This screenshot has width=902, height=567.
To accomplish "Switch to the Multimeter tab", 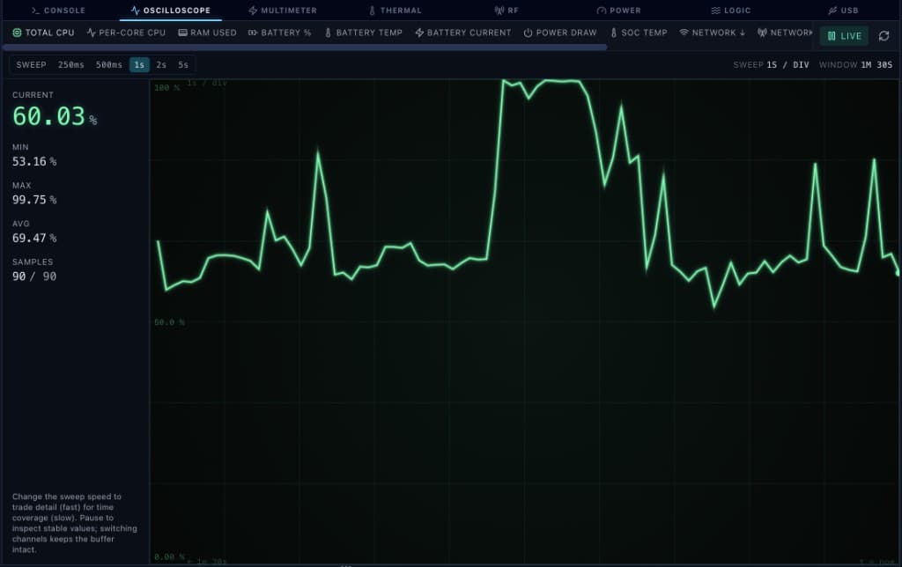I will click(283, 11).
